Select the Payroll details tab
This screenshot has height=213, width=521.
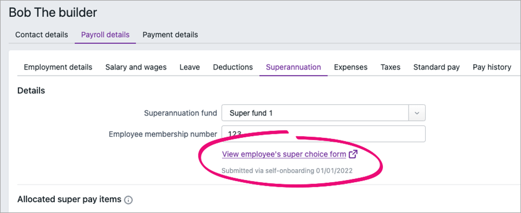coord(106,35)
